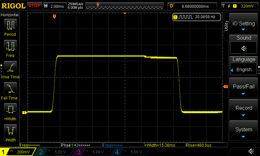Image resolution: width=260 pixels, height=156 pixels.
Task: Enable channel 2 in bottom bar
Action: (x=55, y=152)
